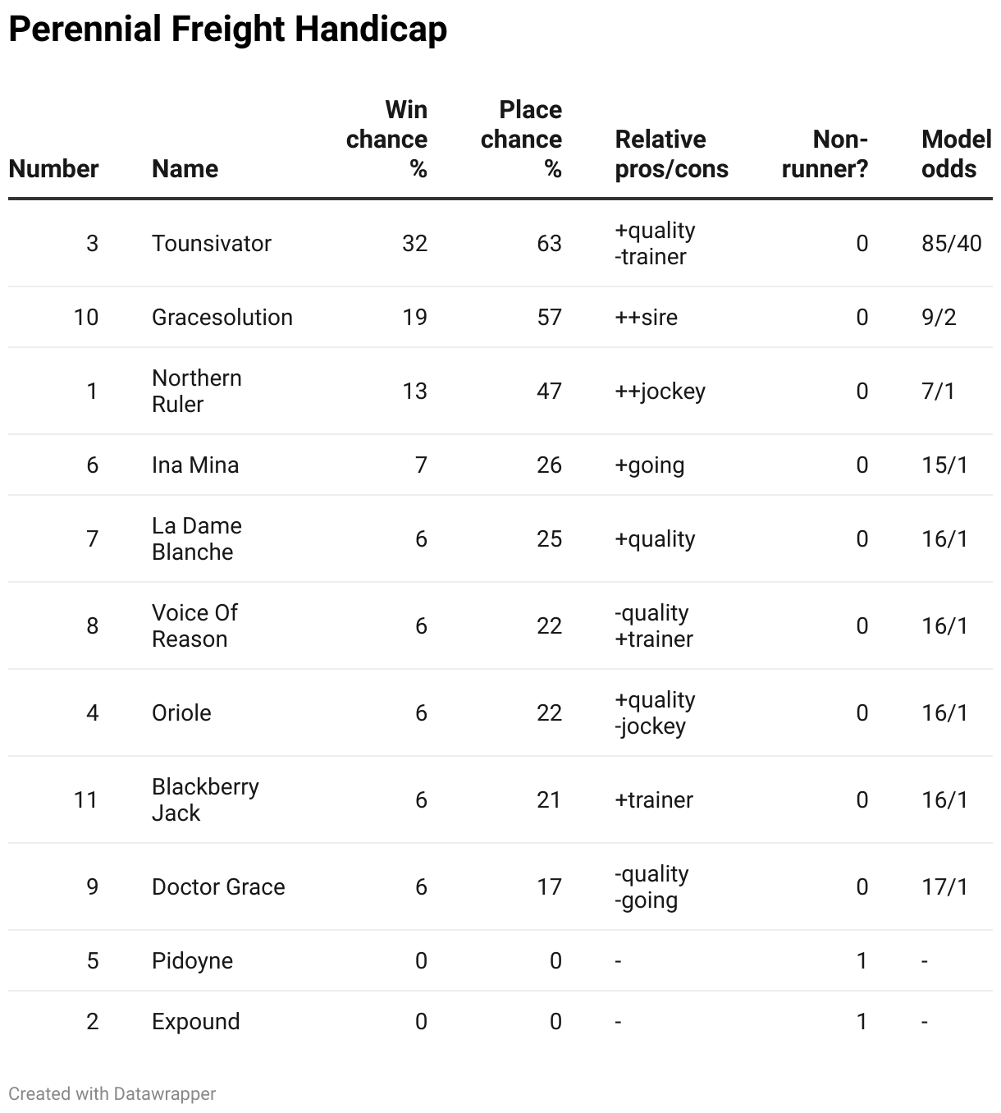Click the "Created with Datawrapper" link
1001x1113 pixels.
click(112, 1093)
